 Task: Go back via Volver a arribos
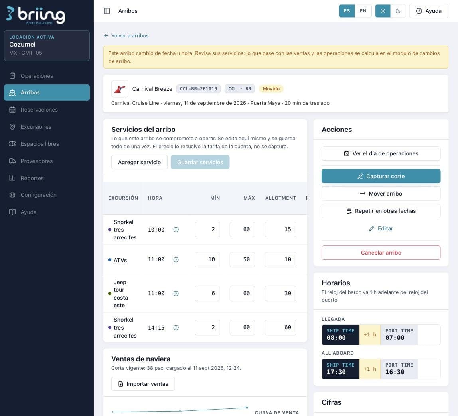(126, 35)
